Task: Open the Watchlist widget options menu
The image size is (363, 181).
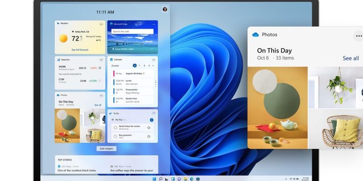Action: [x=101, y=60]
